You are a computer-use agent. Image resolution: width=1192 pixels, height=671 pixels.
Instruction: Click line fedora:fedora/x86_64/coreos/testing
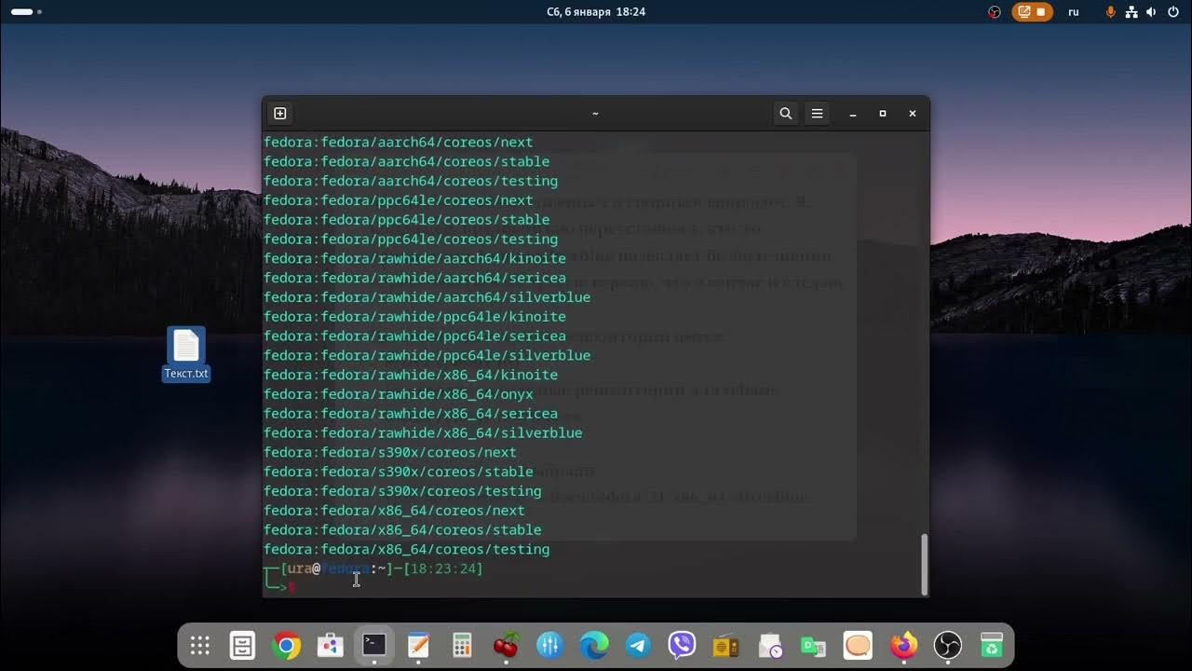407,550
